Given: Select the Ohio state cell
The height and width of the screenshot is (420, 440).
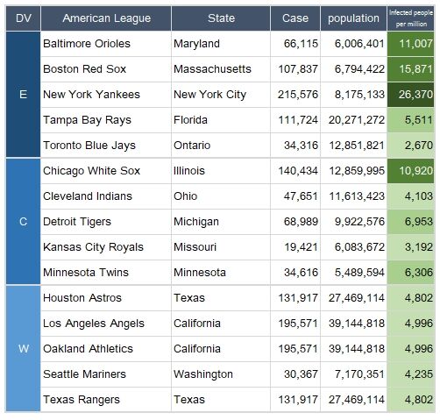Looking at the screenshot, I should pos(221,196).
